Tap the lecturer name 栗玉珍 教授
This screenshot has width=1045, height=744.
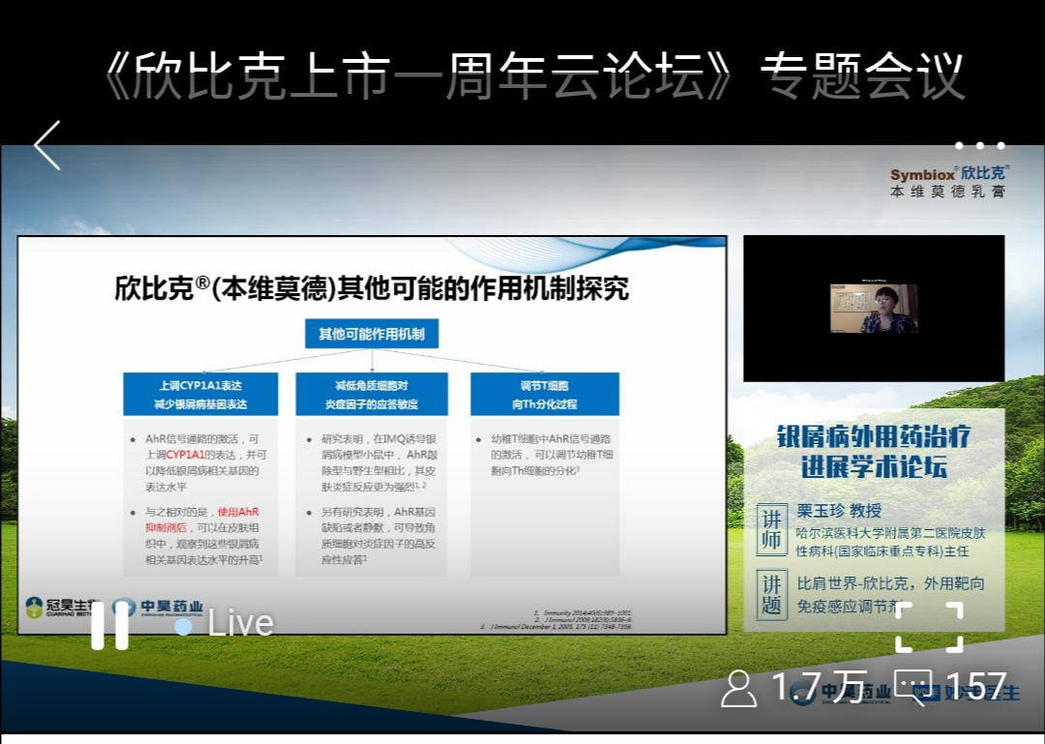coord(839,511)
